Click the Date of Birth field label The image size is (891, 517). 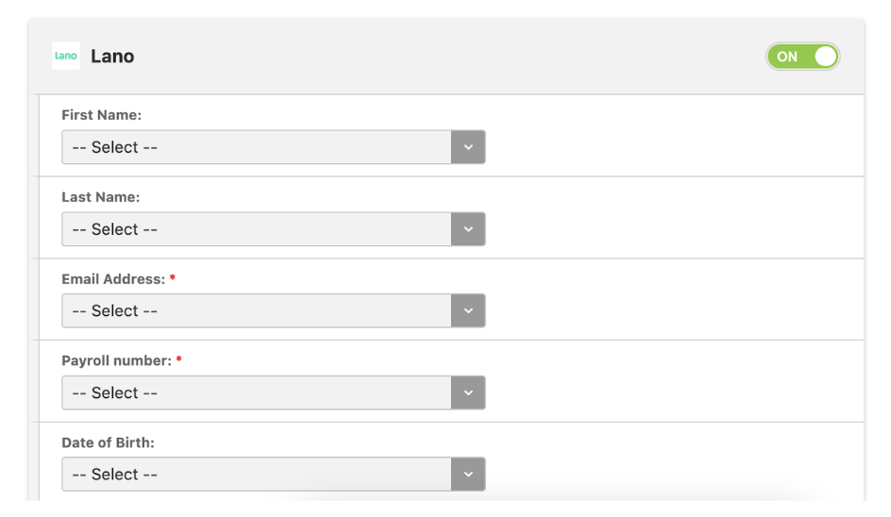pos(108,442)
